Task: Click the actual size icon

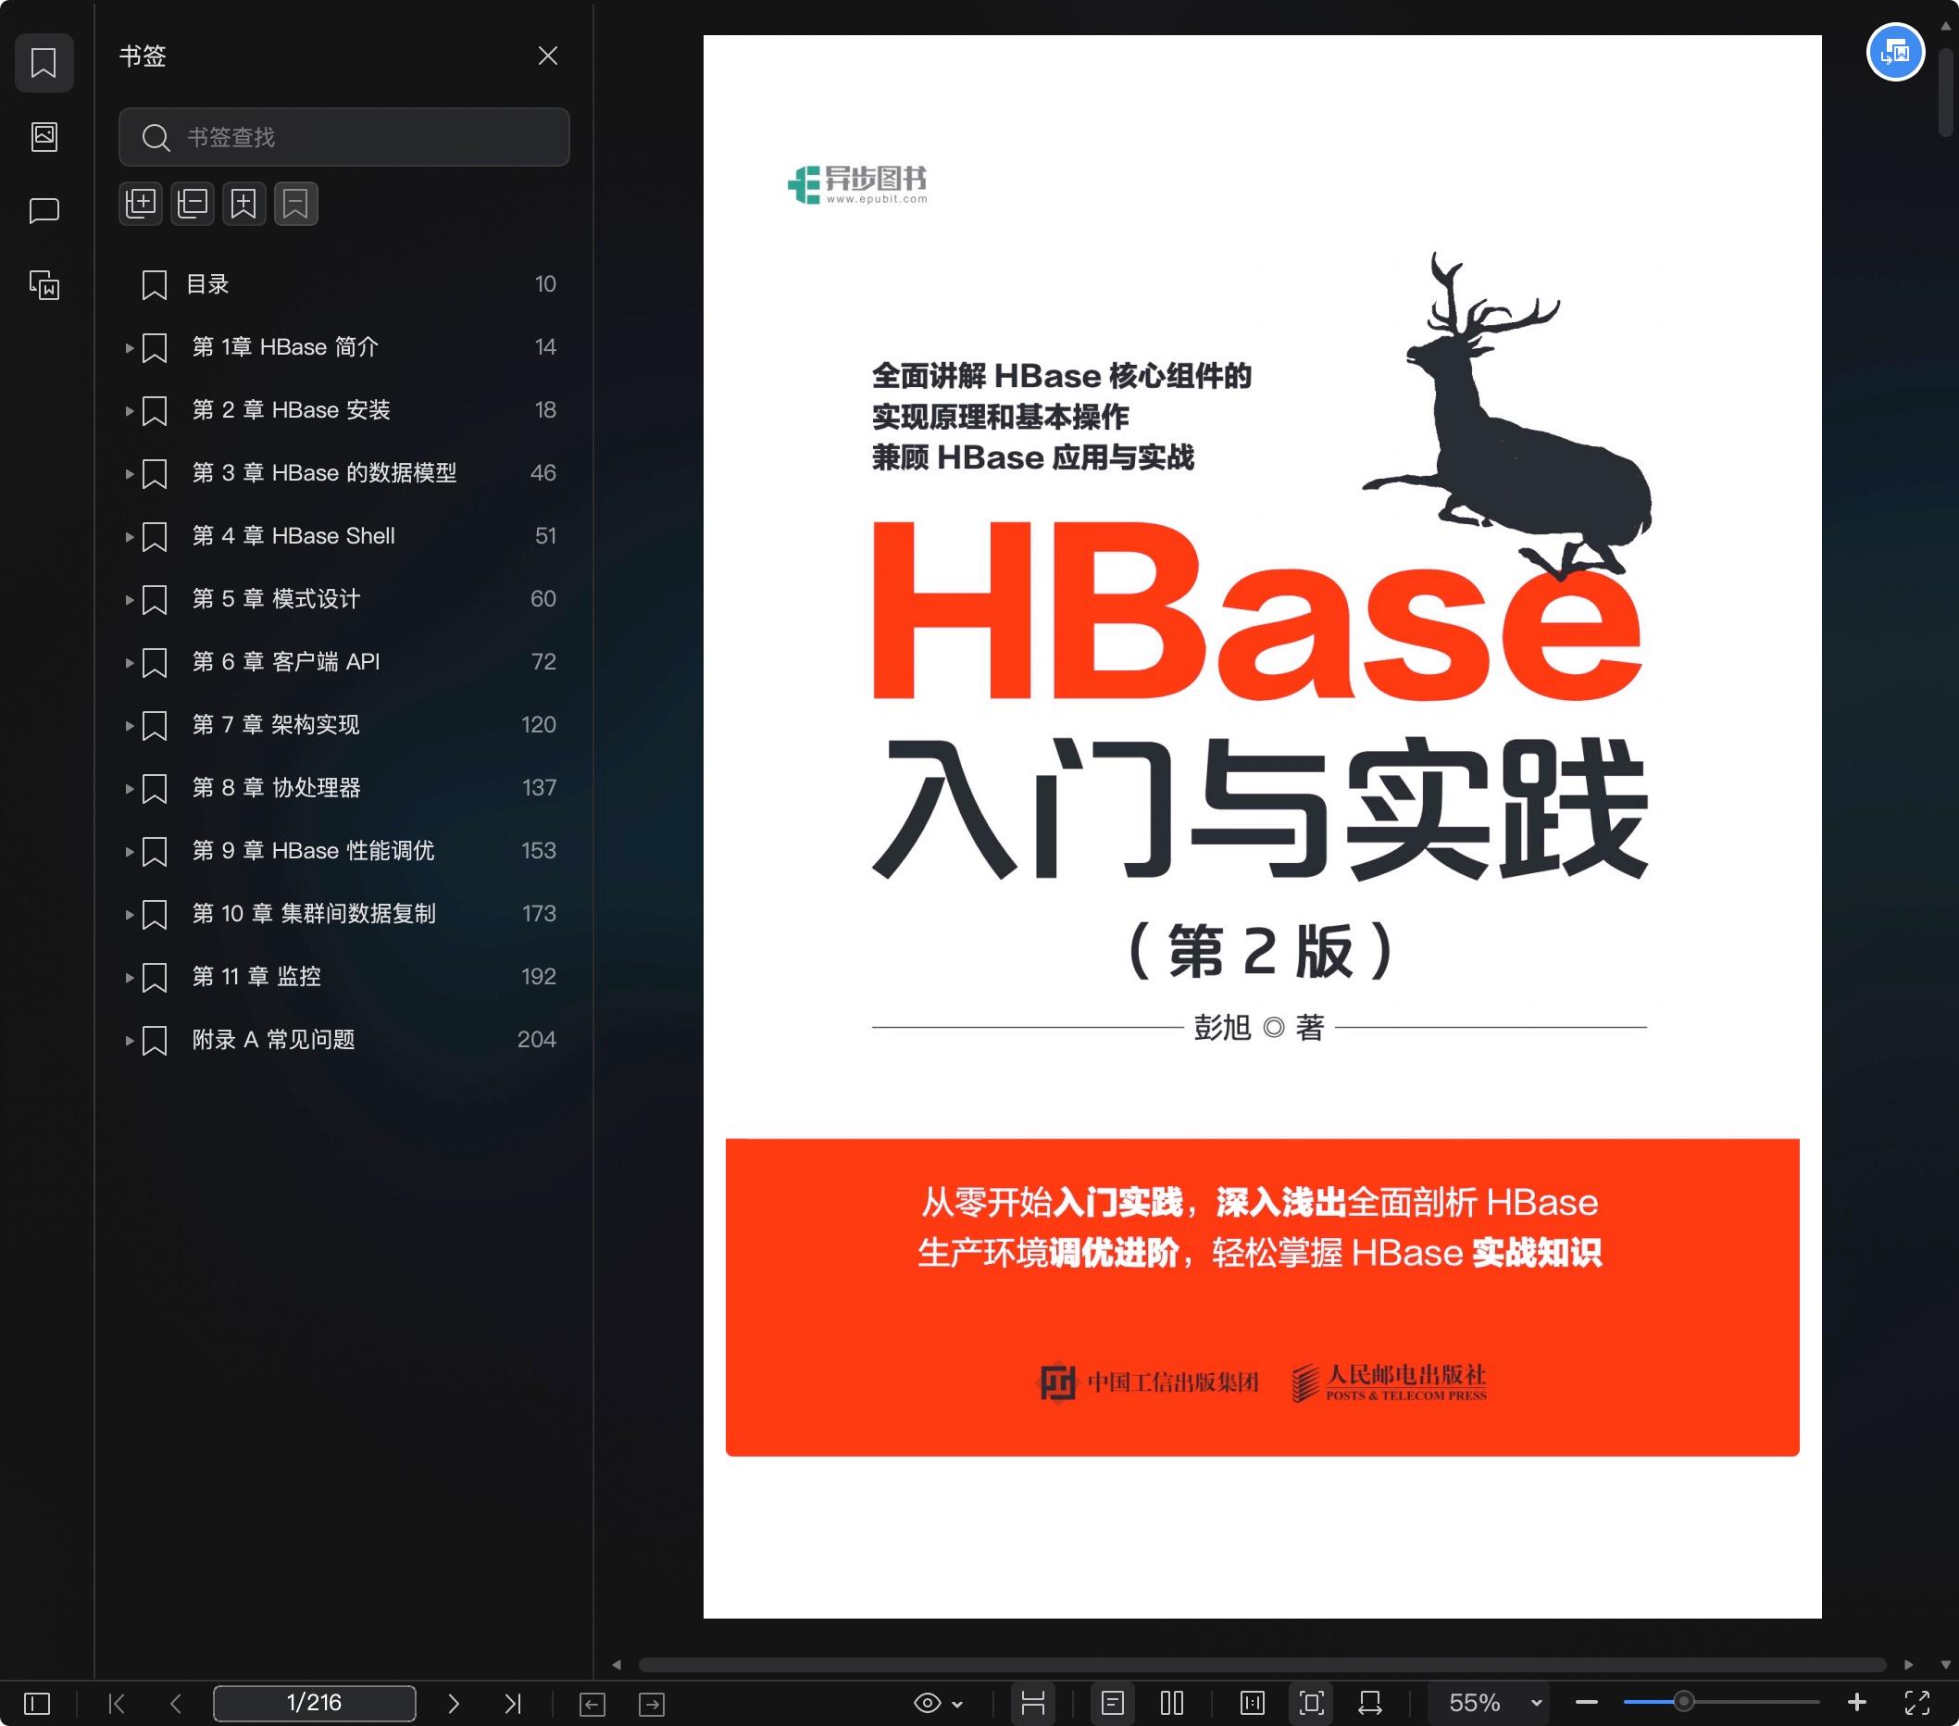Action: (x=1252, y=1703)
